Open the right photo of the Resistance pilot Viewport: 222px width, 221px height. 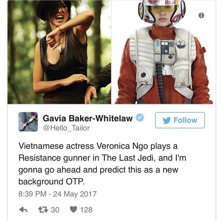tap(163, 52)
